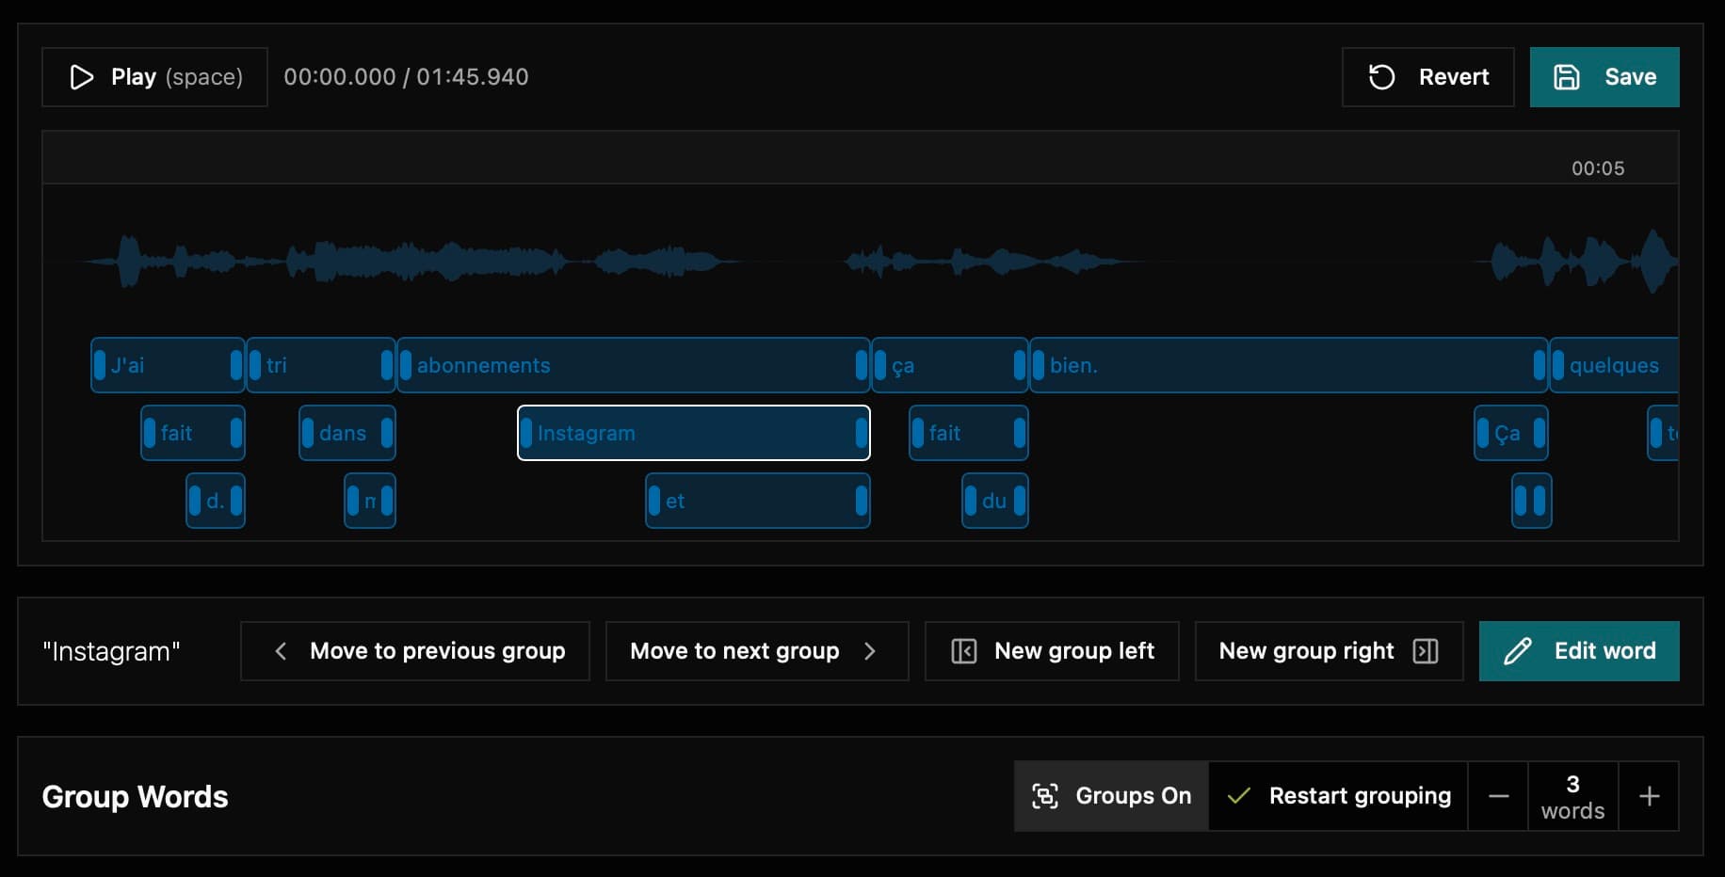This screenshot has height=877, width=1725.
Task: Select the New group right icon
Action: (1426, 650)
